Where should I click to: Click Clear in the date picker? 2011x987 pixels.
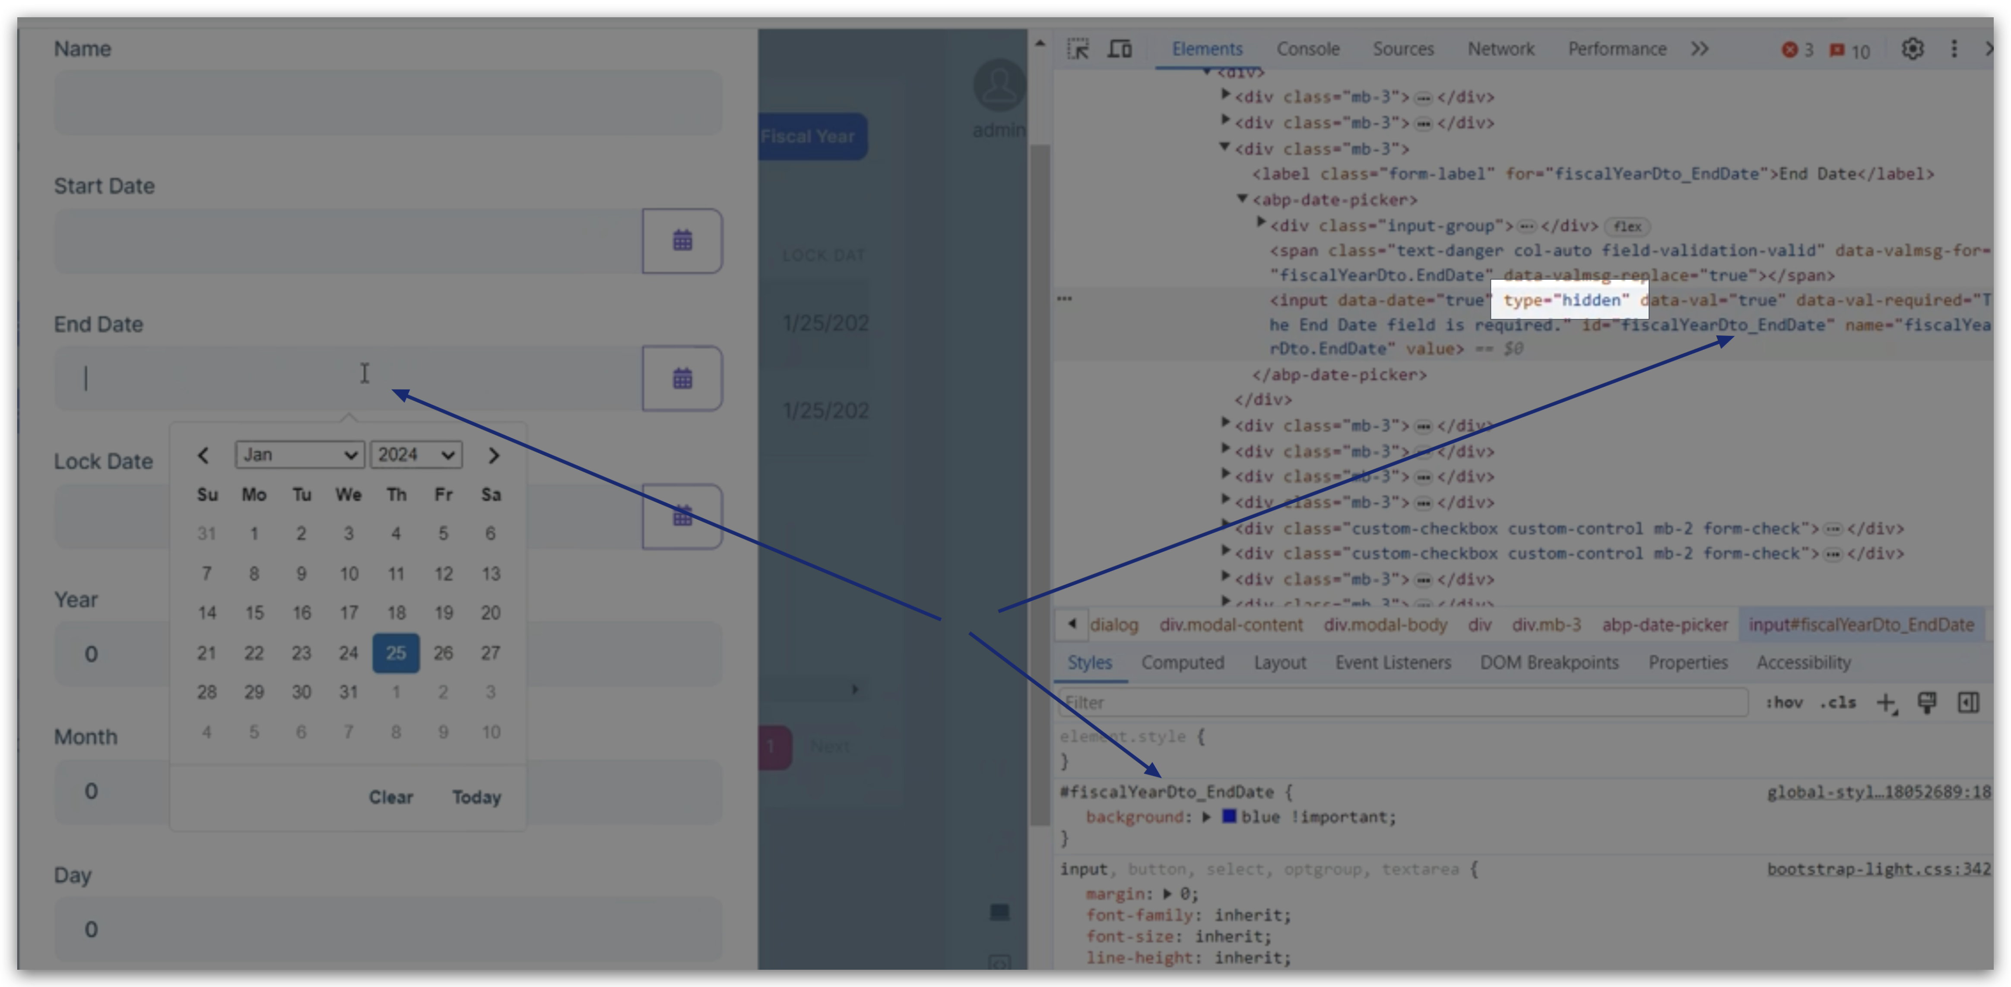click(390, 797)
